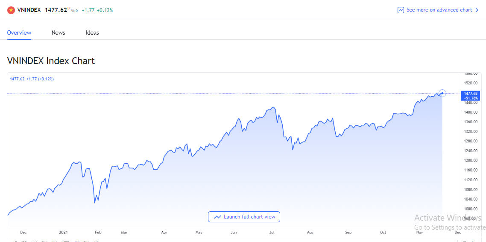Screen dimensions: 486x242
Task: Click the chart legend value '1477.62 +1.77 (+0.12%)'
Action: pos(32,79)
